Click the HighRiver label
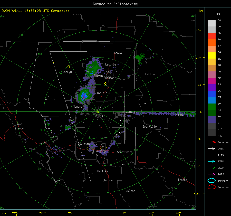Image resolution: width=231 pixels, height=216 pixels. [107, 180]
